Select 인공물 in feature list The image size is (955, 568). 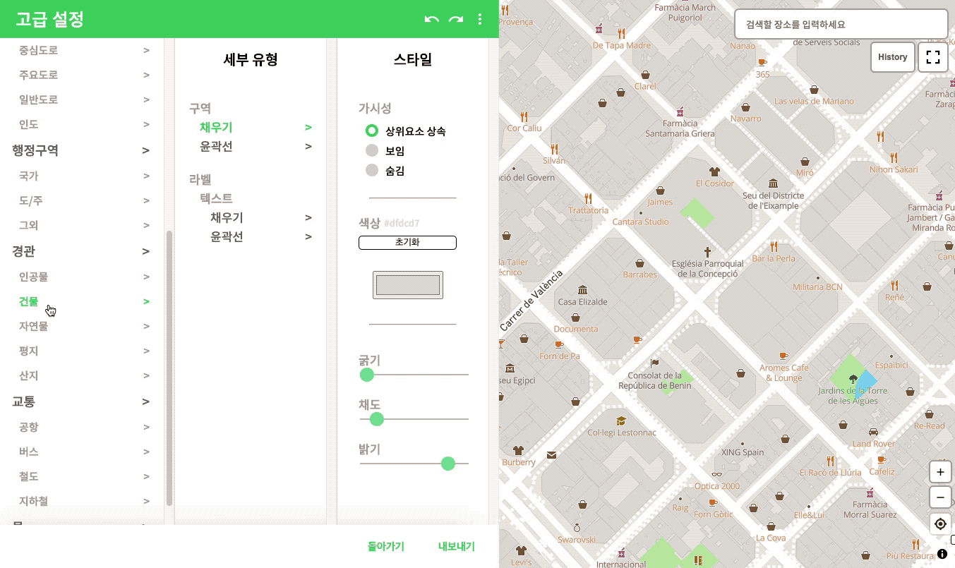tap(33, 277)
